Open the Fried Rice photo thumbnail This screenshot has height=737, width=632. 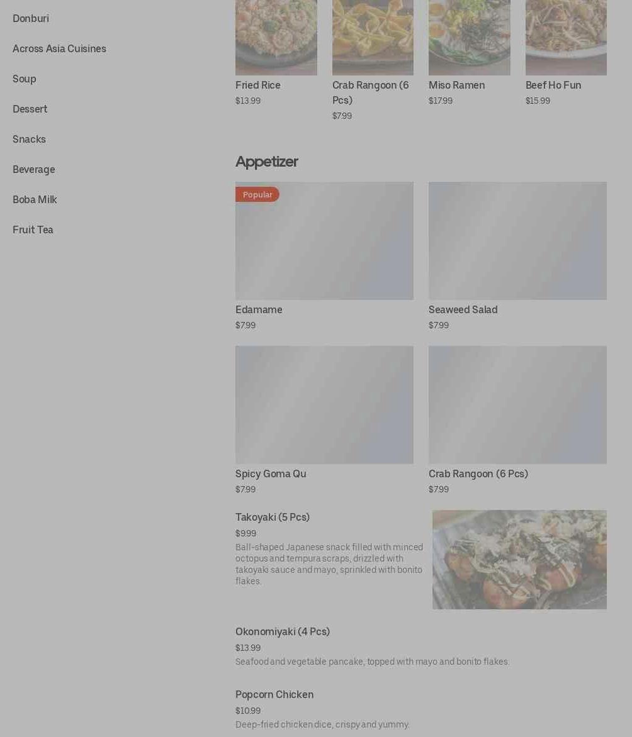tap(276, 38)
